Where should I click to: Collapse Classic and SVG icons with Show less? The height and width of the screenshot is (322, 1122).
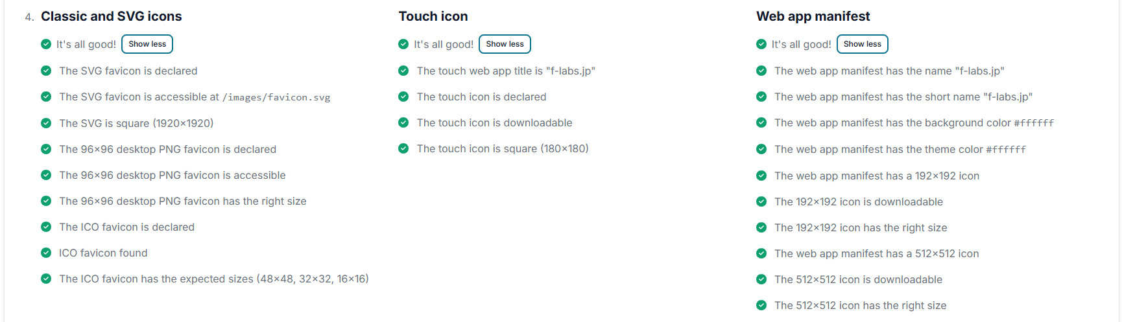[x=147, y=44]
